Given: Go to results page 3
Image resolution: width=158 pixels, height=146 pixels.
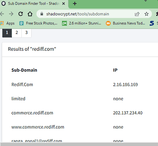Looking at the screenshot, I should 26,33.
